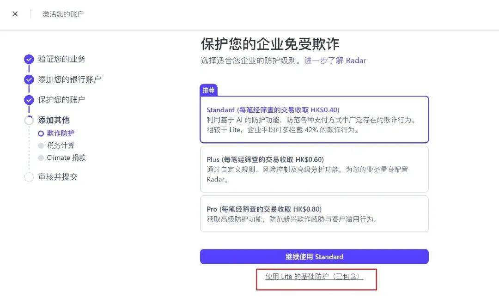Click the 推荐 badge above Standard
Screen dimensions: 499x297
pyautogui.click(x=209, y=91)
